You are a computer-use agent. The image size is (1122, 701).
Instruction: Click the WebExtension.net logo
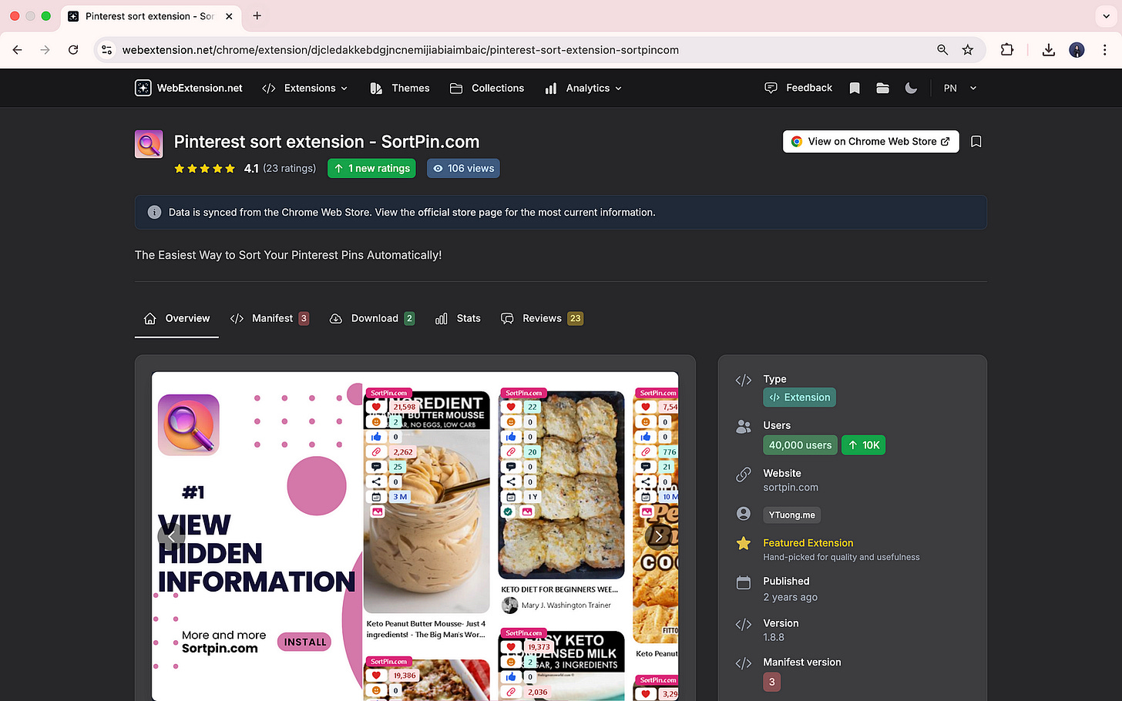point(189,88)
